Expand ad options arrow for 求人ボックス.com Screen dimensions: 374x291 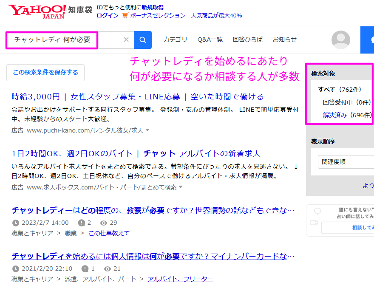pos(181,187)
